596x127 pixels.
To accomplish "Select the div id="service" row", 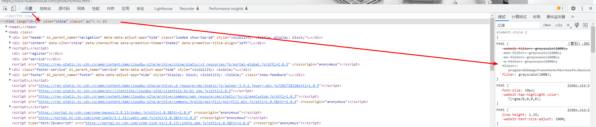I will coord(245,59).
